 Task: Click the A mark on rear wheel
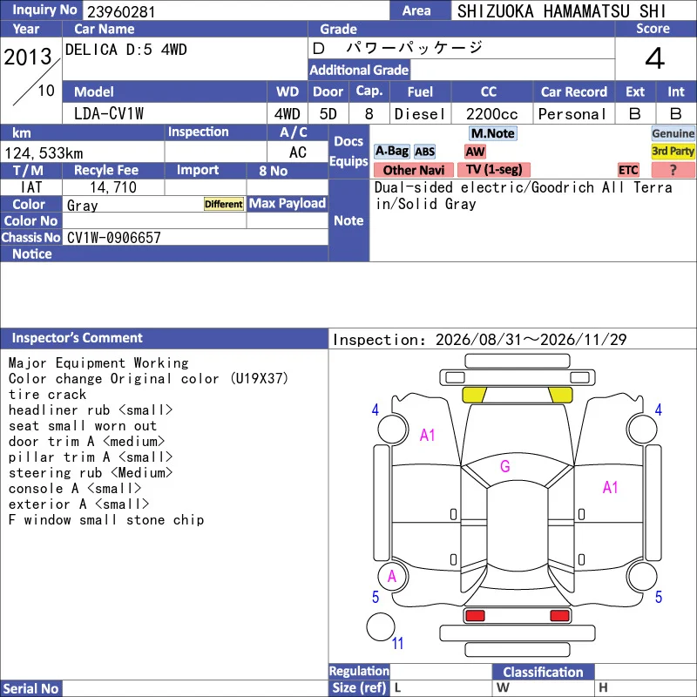click(391, 577)
